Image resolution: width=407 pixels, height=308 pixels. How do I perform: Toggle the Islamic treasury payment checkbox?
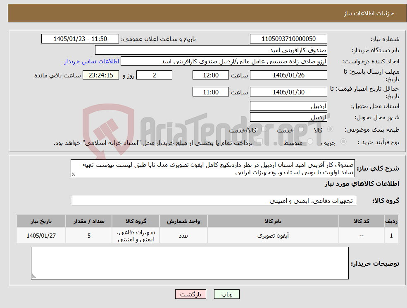click(259, 142)
